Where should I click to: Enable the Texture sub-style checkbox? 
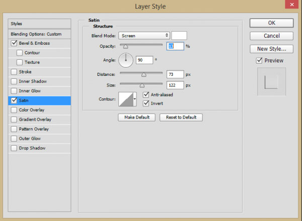(20, 62)
